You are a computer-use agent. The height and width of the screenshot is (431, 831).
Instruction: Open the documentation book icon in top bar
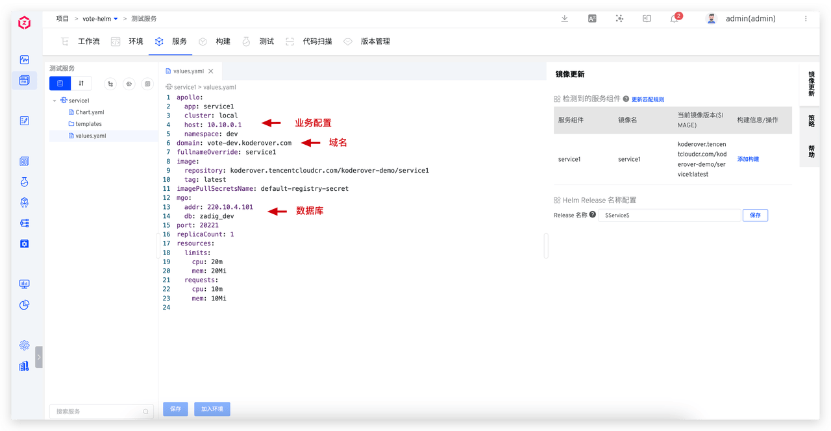pos(646,18)
